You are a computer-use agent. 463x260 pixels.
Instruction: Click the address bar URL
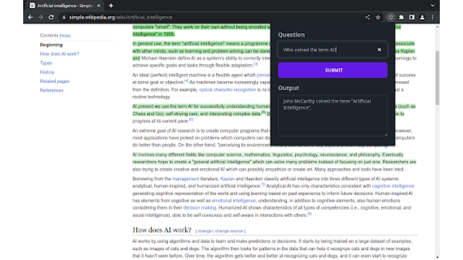click(120, 18)
